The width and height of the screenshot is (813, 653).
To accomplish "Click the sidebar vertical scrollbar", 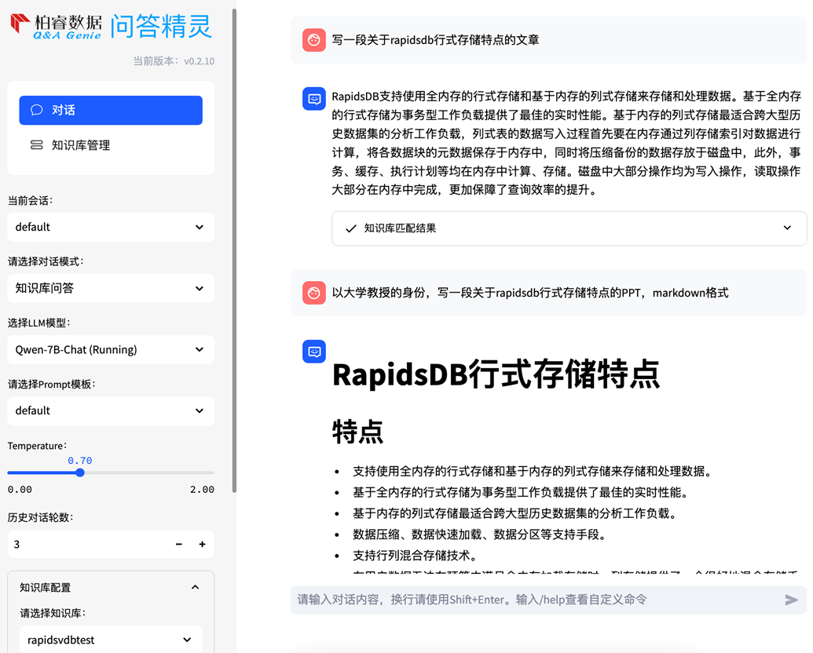I will (234, 249).
